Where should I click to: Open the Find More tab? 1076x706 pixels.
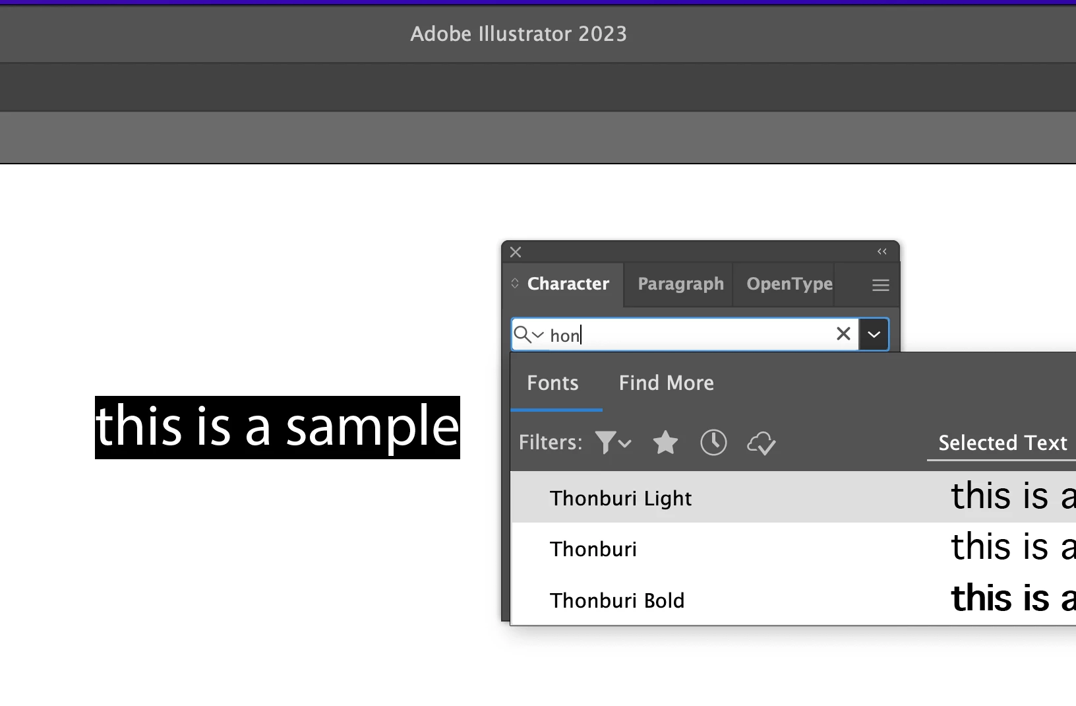pos(666,383)
